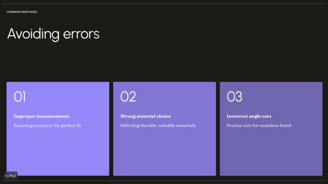Screen dimensions: 328x184
Task: Select the 02 number on second card
Action: click(128, 96)
